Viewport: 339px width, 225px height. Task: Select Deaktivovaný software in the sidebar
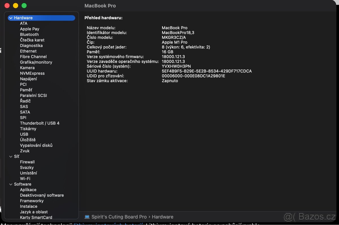coord(42,195)
